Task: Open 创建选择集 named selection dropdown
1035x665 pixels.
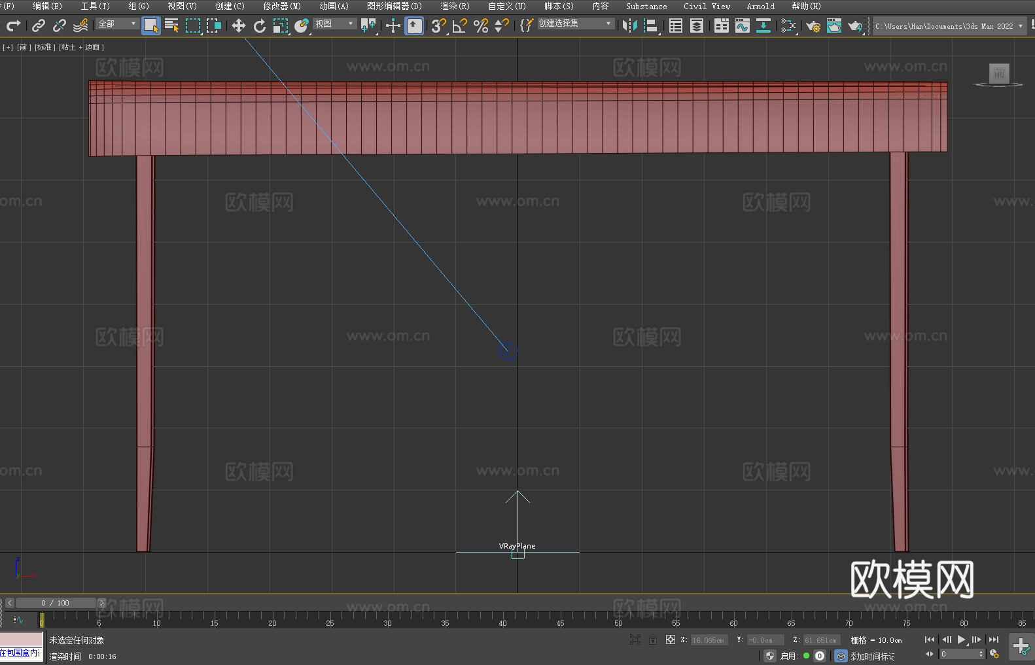Action: tap(576, 24)
